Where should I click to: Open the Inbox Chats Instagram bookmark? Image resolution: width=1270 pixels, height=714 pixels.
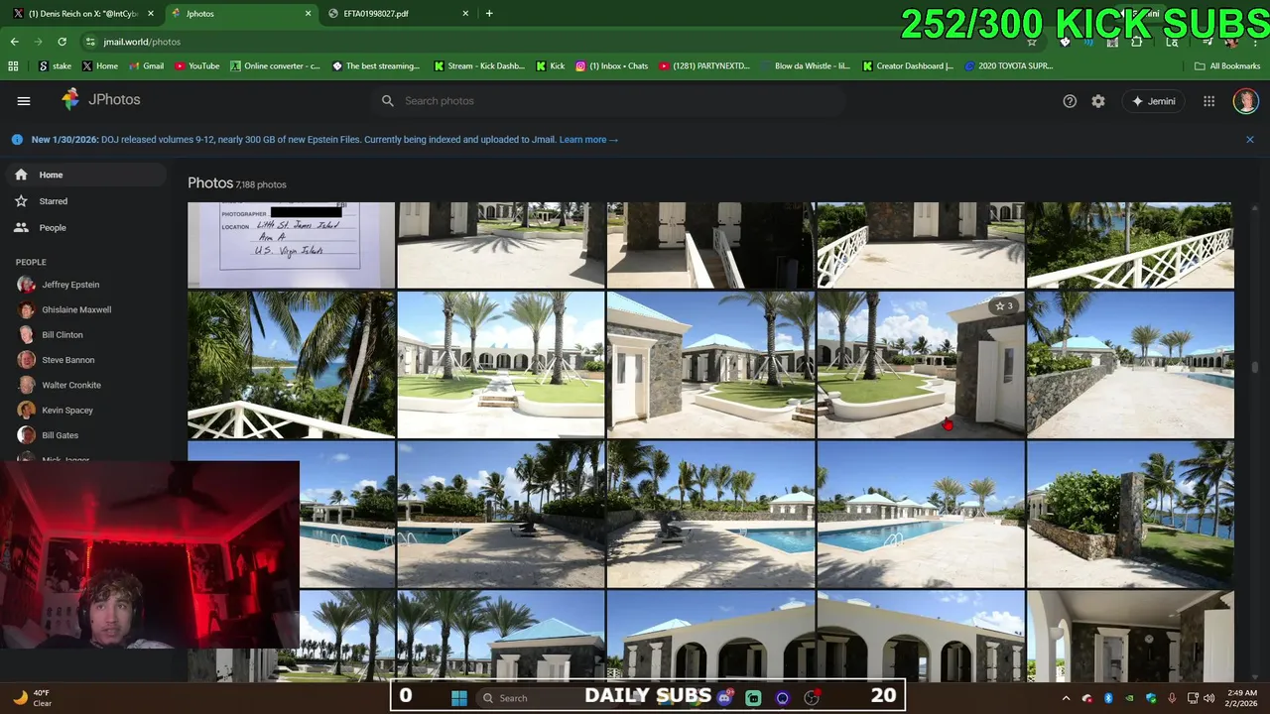point(612,66)
